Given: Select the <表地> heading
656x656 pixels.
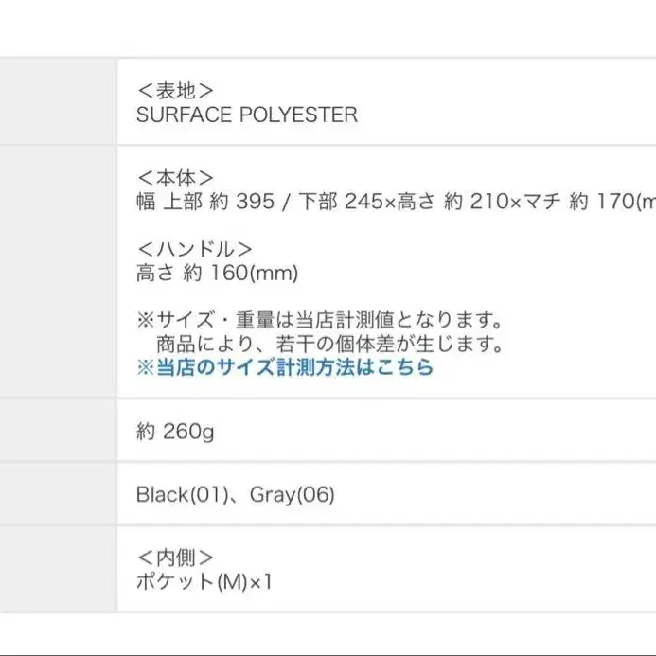Looking at the screenshot, I should (x=175, y=91).
